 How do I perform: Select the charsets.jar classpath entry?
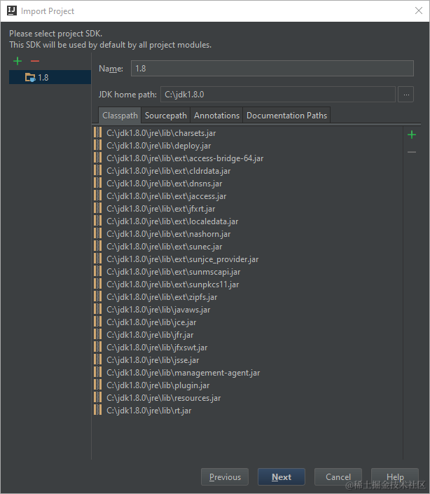pos(247,133)
